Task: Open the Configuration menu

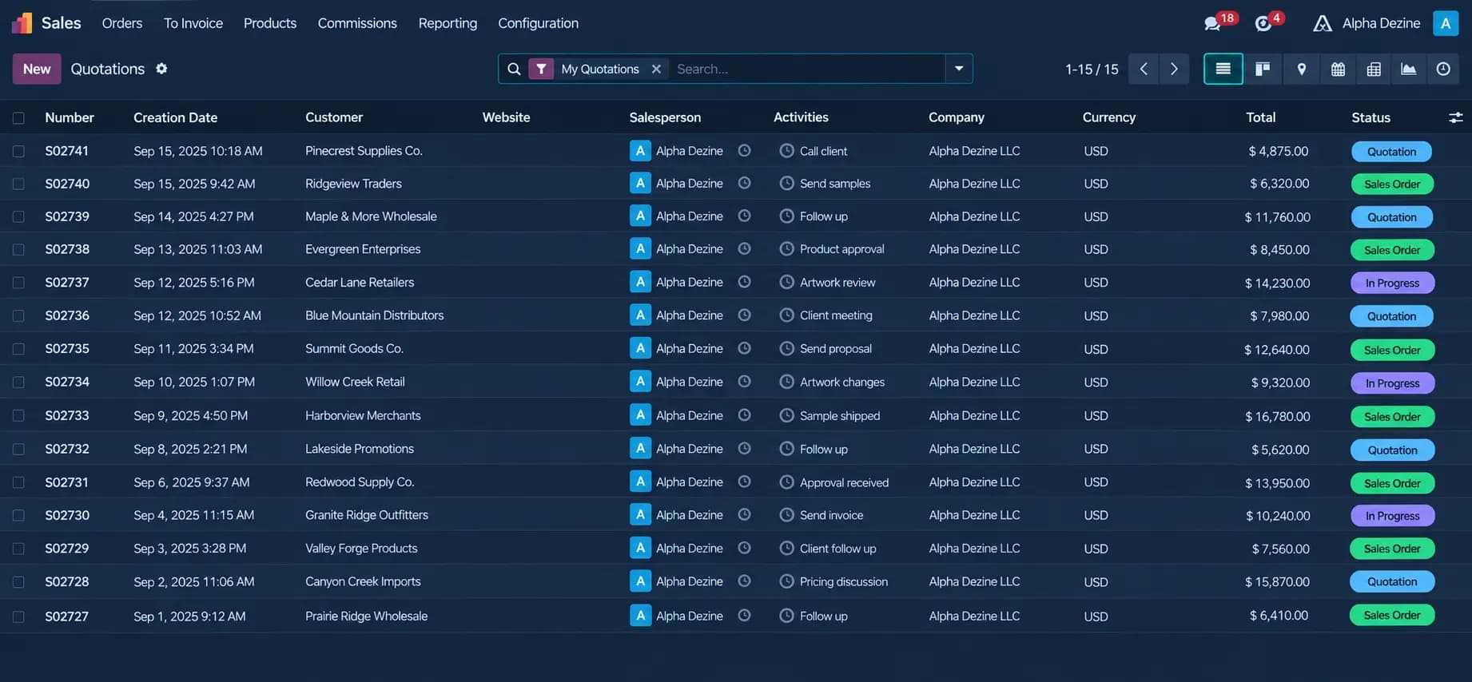Action: click(539, 23)
